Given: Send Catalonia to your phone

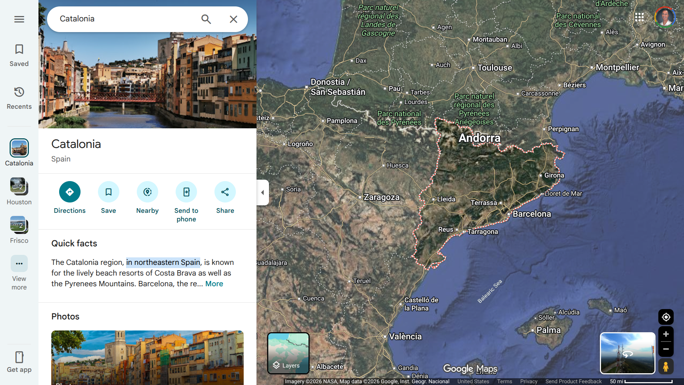Looking at the screenshot, I should coord(186,192).
